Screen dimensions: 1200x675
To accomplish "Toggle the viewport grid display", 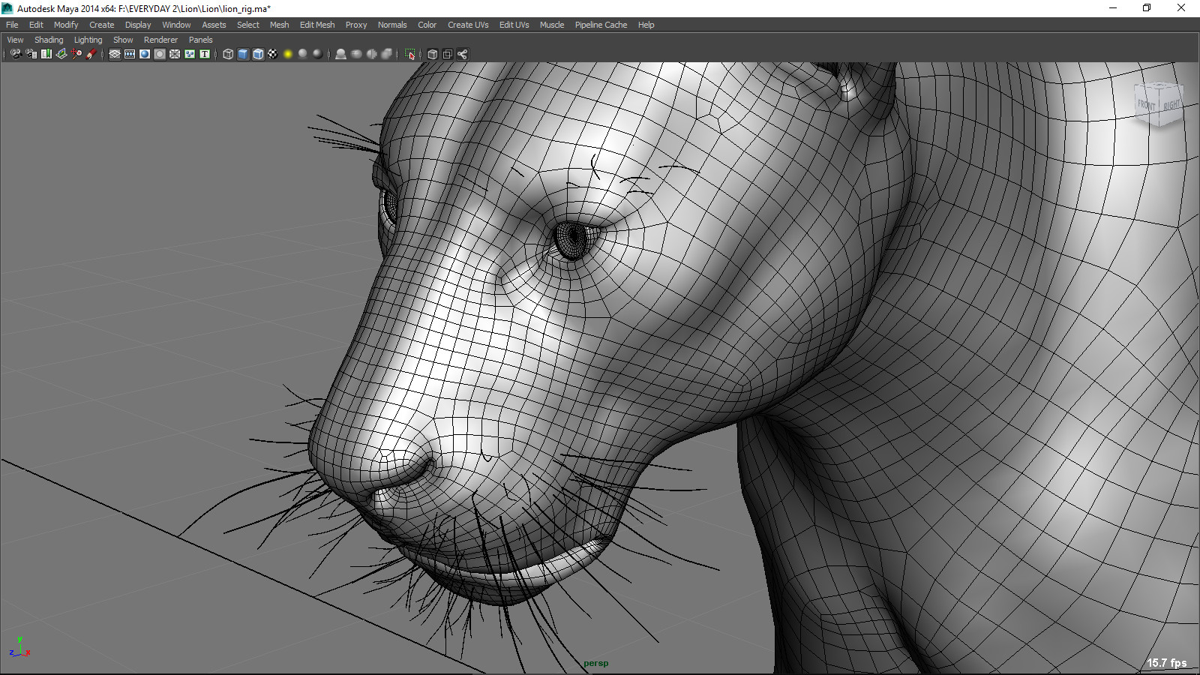I will pyautogui.click(x=115, y=54).
